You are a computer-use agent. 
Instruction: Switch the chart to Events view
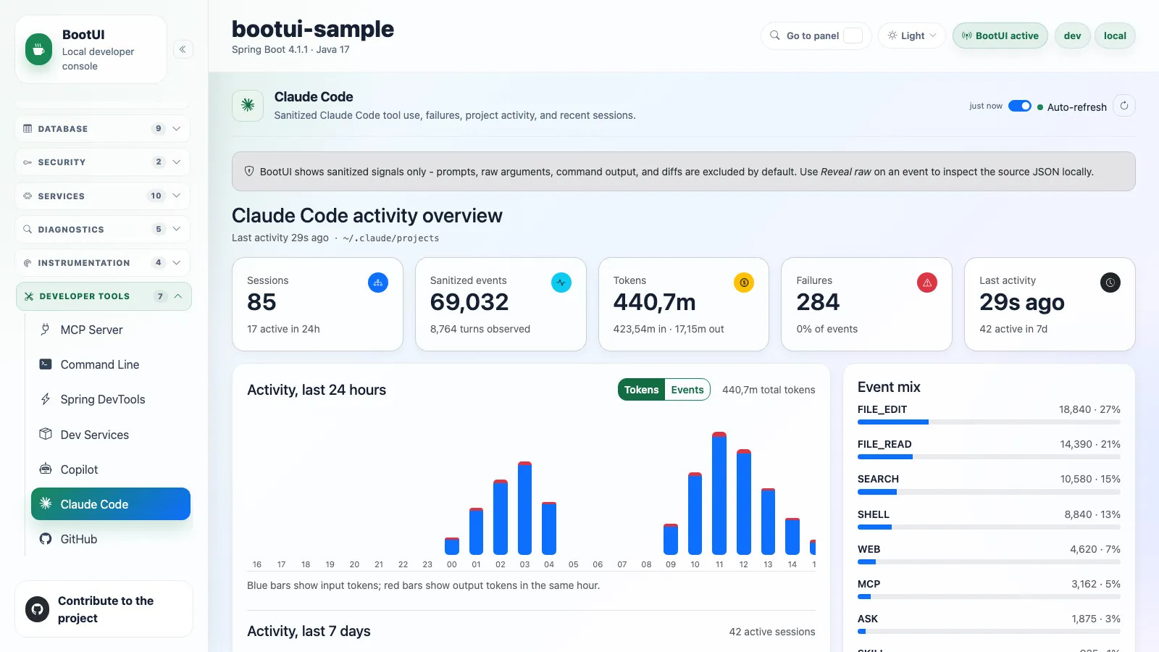click(687, 390)
